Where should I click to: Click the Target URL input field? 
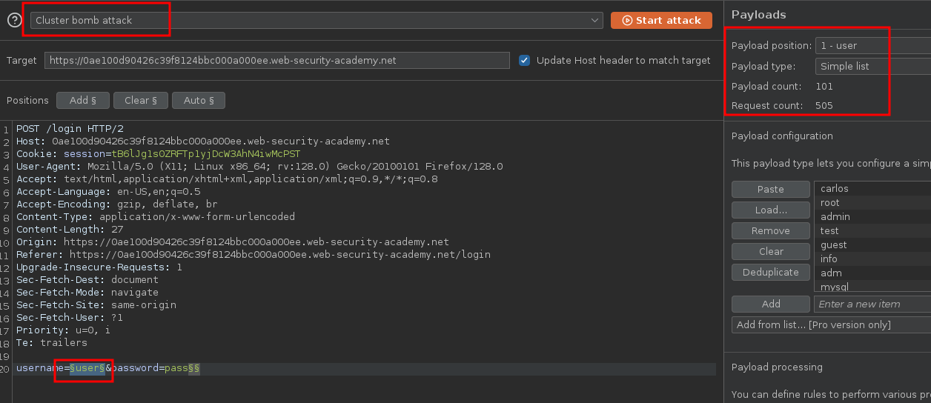click(276, 61)
